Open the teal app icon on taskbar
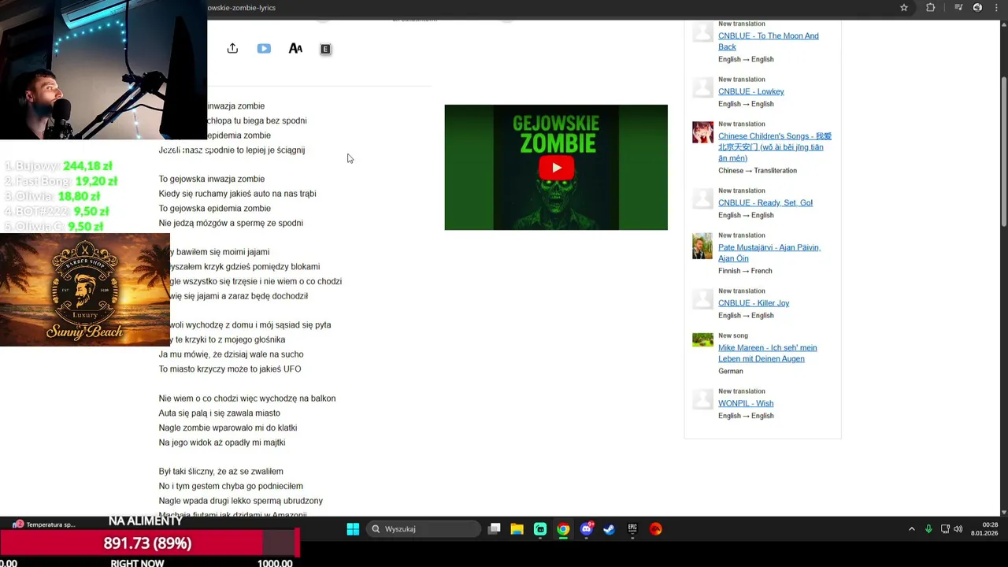The width and height of the screenshot is (1008, 567). 540,529
